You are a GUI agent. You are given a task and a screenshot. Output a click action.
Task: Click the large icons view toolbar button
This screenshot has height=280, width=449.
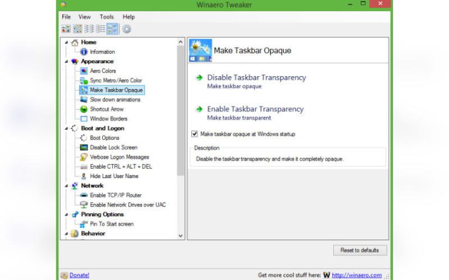pyautogui.click(x=66, y=29)
